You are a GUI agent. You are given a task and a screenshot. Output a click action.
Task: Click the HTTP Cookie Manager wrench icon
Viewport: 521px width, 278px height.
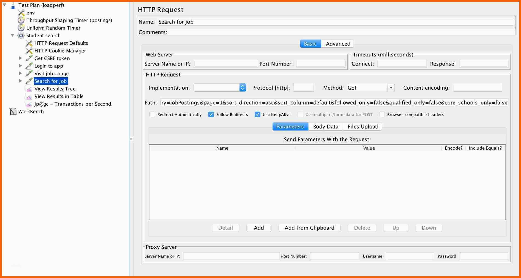(29, 51)
